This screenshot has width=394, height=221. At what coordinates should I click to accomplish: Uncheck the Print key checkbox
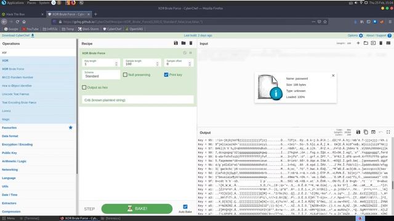tap(166, 75)
